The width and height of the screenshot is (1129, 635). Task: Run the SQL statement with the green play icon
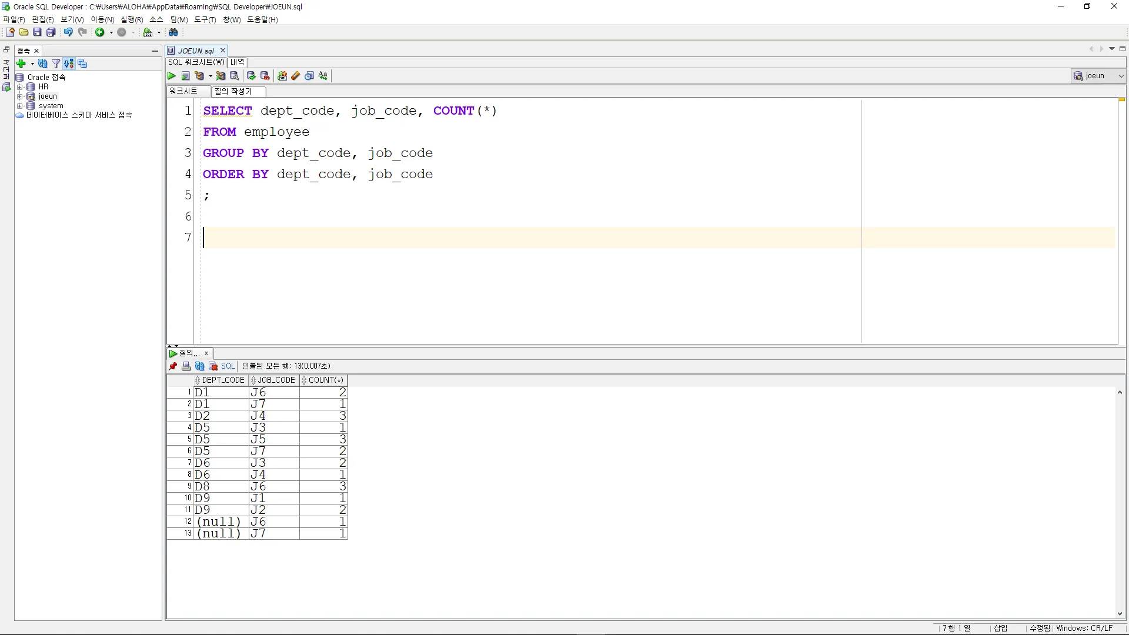[x=171, y=76]
